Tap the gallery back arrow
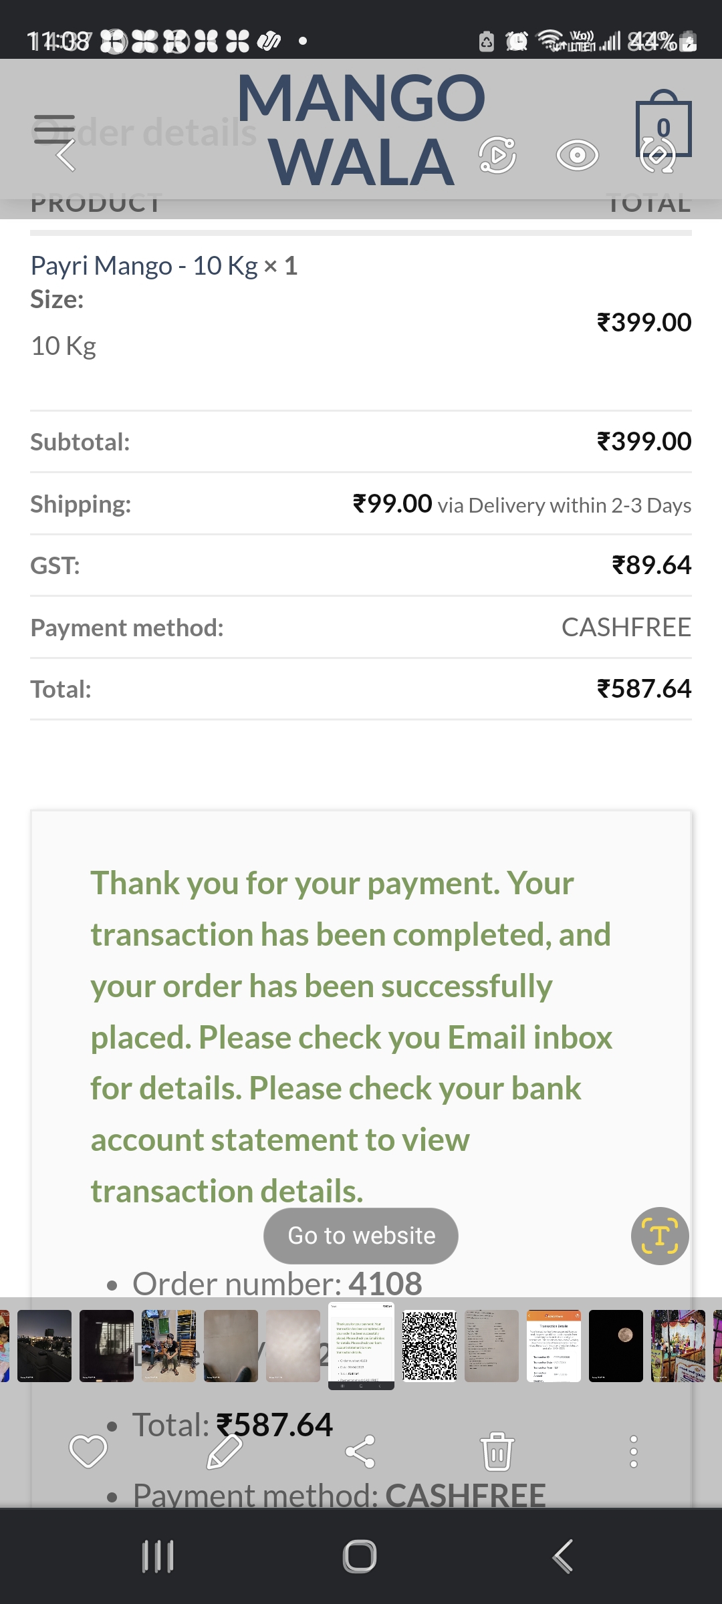This screenshot has height=1604, width=722. click(x=66, y=156)
